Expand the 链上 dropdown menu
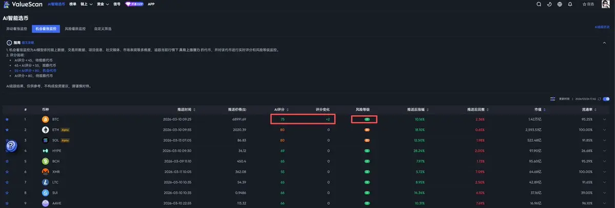The height and width of the screenshot is (208, 615). click(86, 4)
